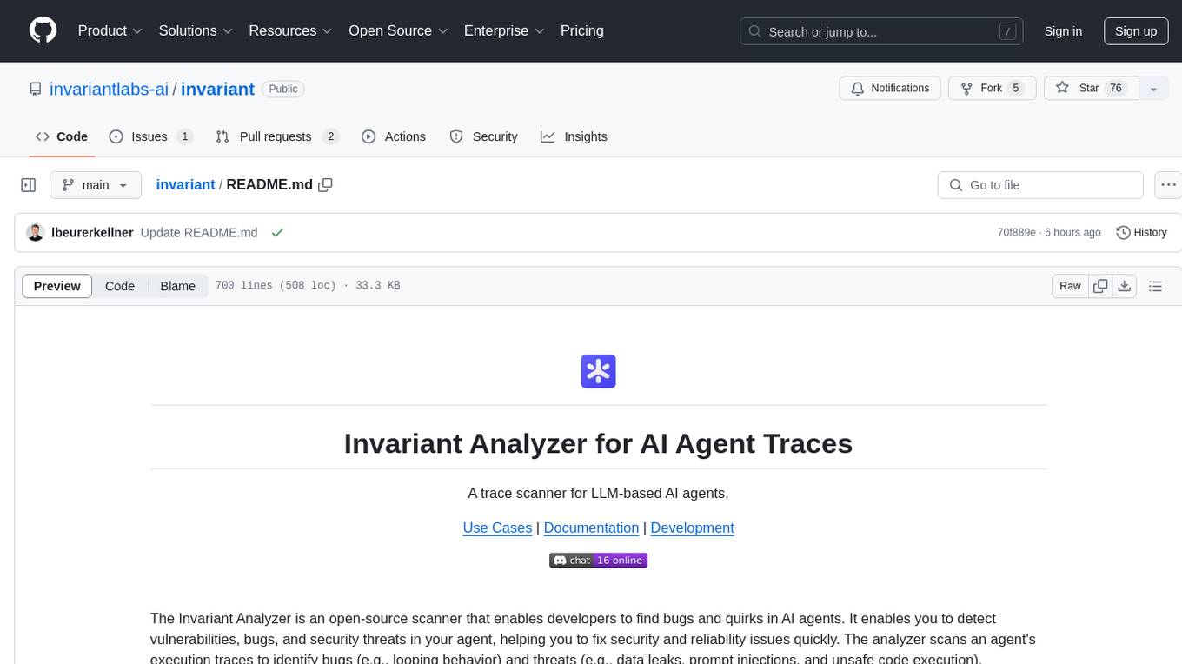
Task: Open the GitHub home logo
Action: point(43,30)
